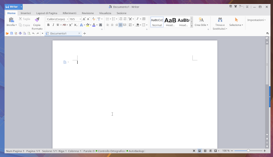This screenshot has width=273, height=157.
Task: Apply the Normal style
Action: 157,22
